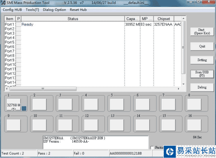Viewport: 216px width, 158px height.
Task: Click the horizontal scroll-left arrow
Action: coord(7,89)
